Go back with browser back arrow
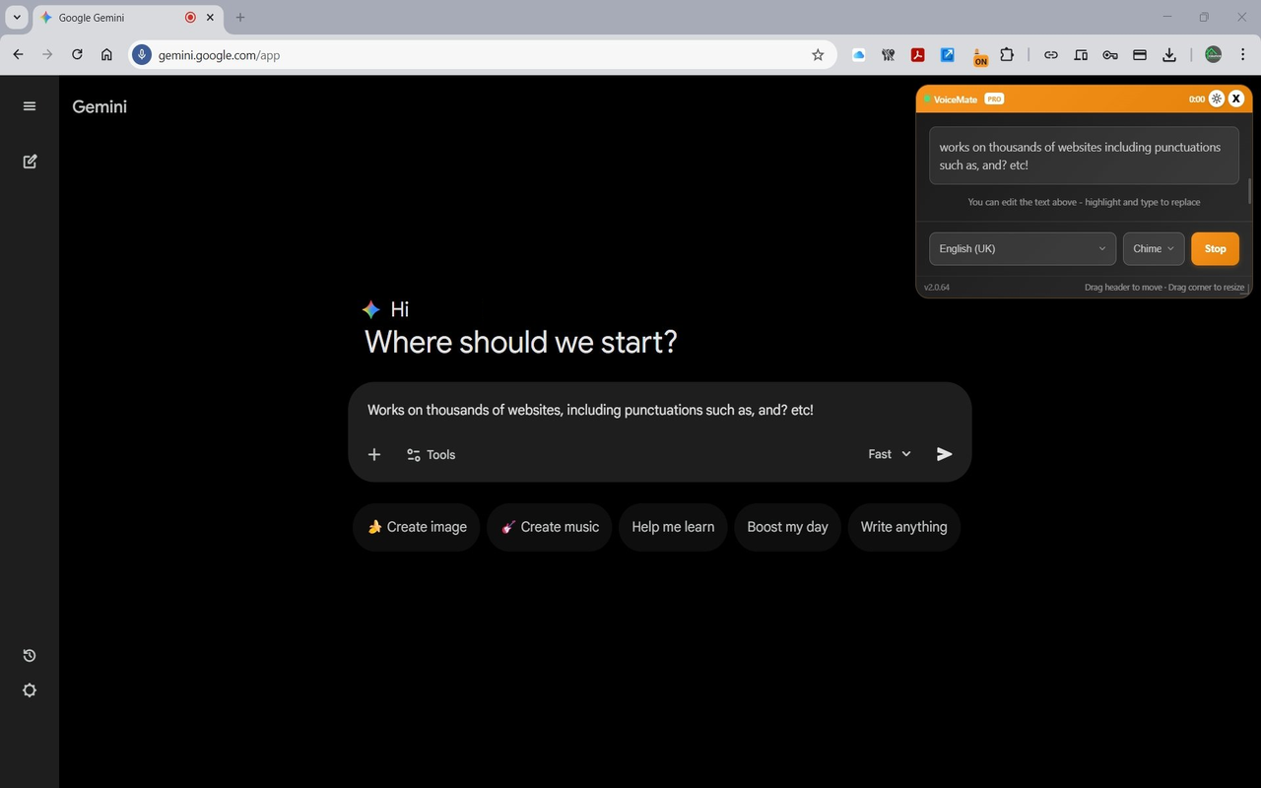 pyautogui.click(x=18, y=55)
